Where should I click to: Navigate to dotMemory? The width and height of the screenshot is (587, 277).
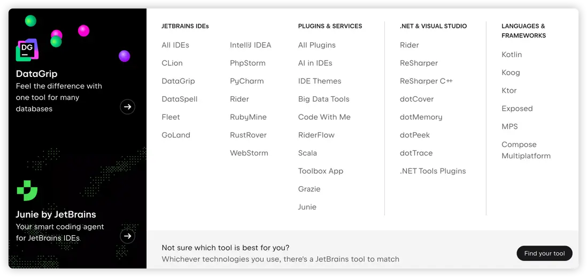tap(421, 117)
